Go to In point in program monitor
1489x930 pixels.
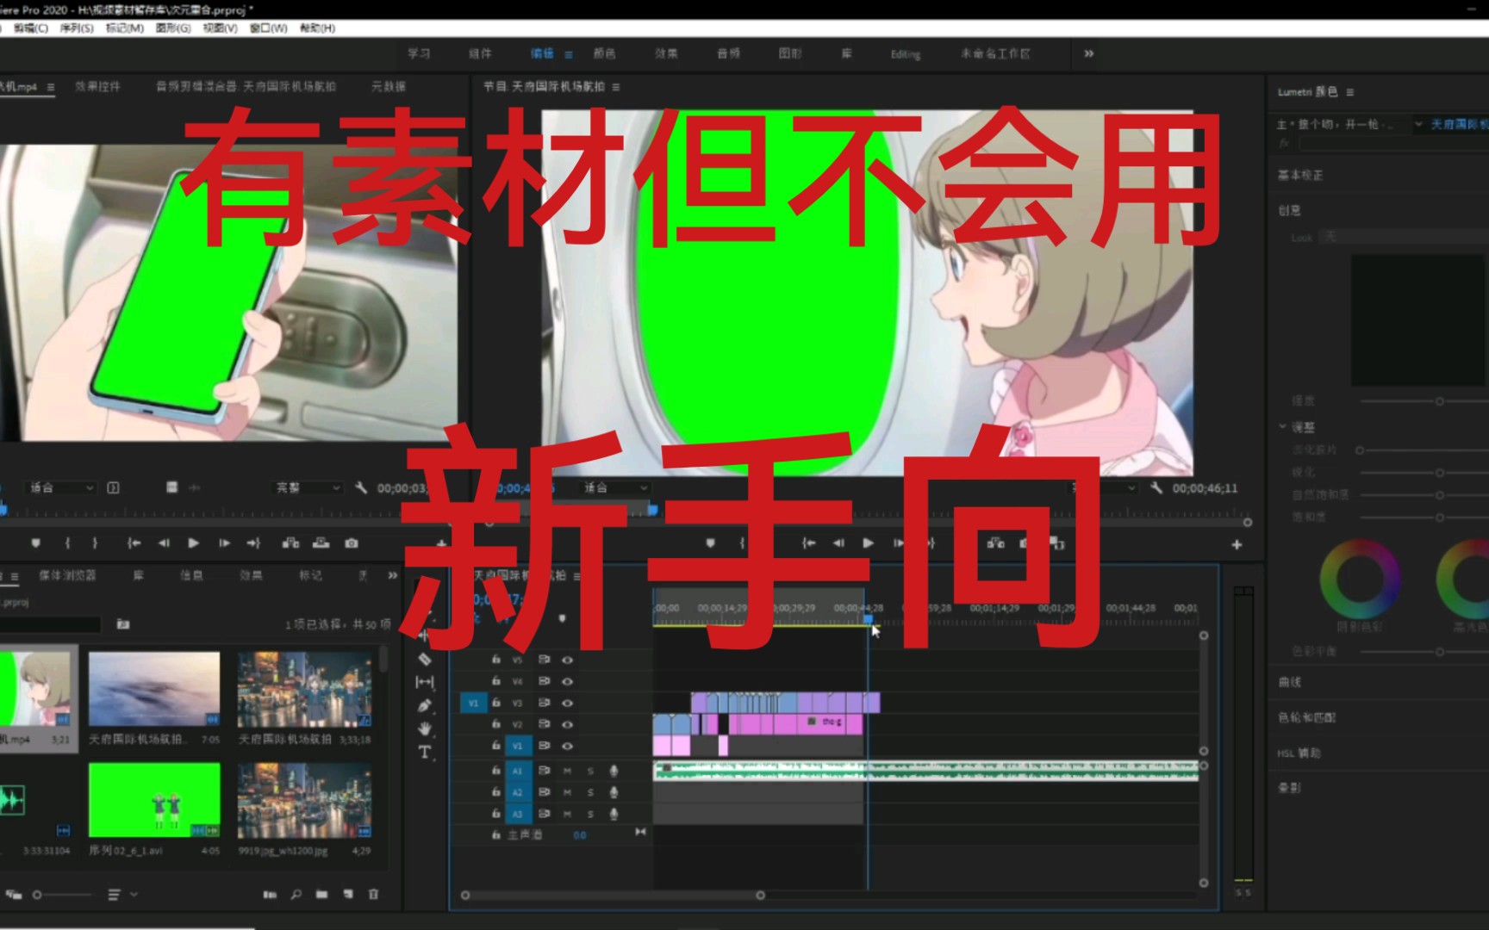coord(808,543)
